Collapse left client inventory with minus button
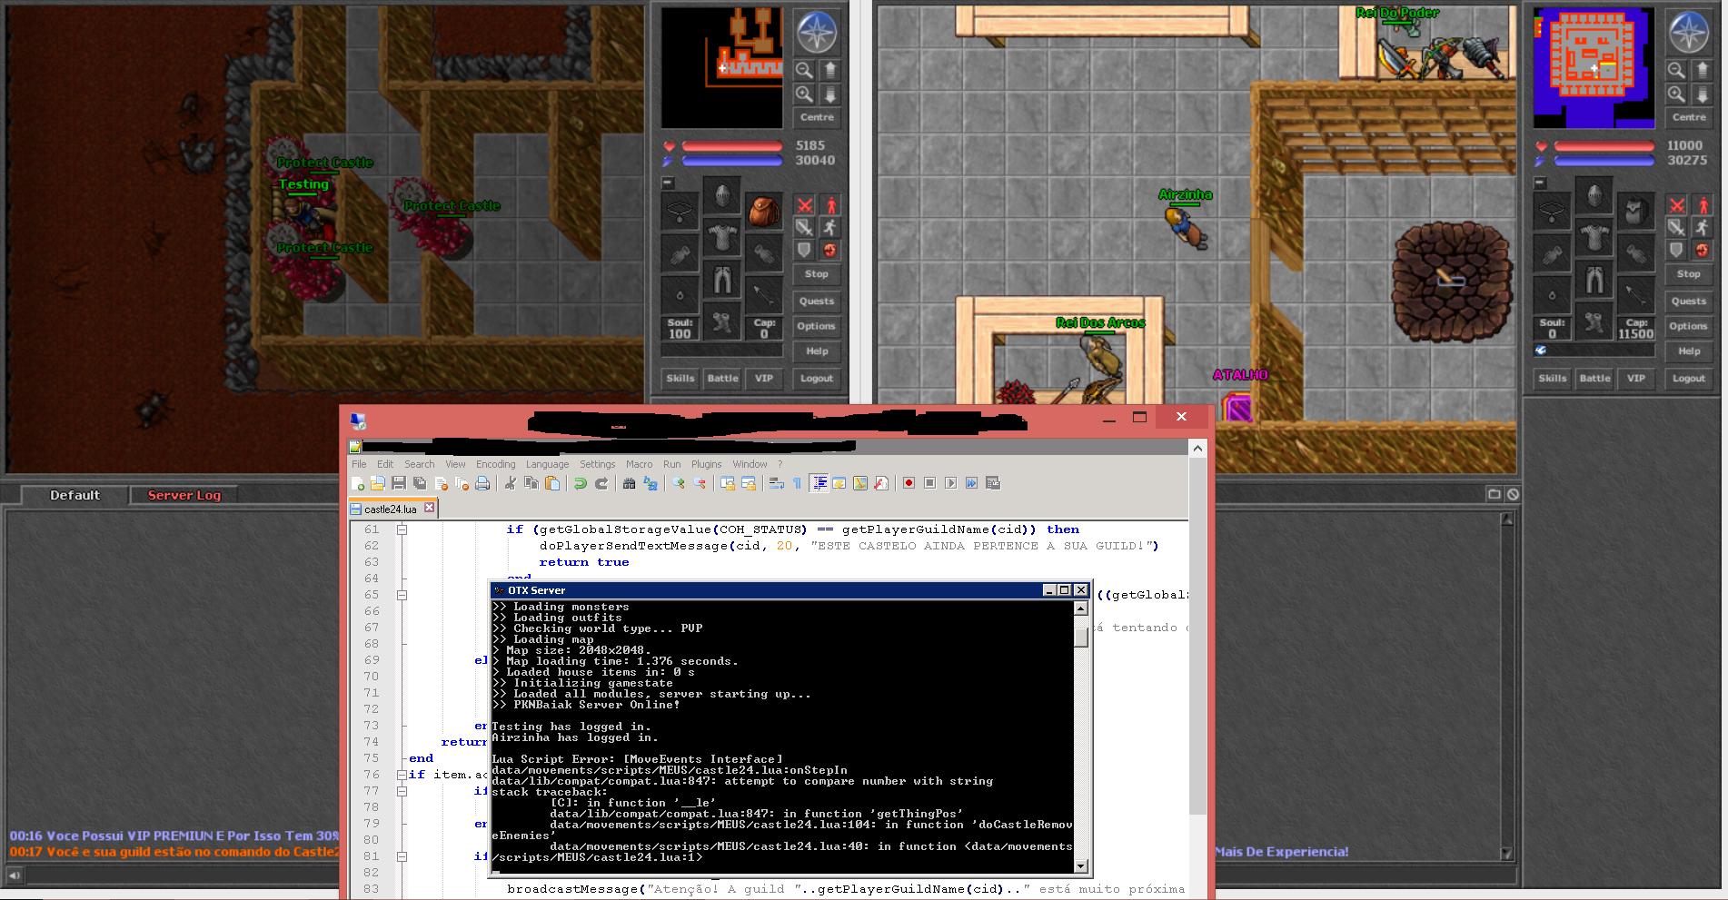This screenshot has width=1728, height=900. coord(668,183)
